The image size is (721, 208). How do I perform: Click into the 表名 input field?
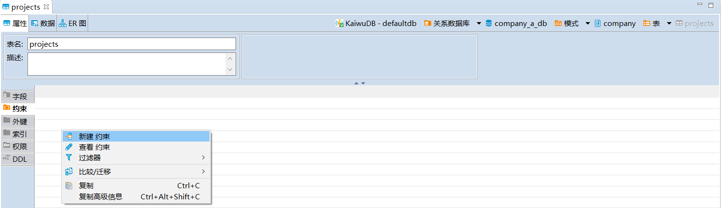(x=131, y=44)
